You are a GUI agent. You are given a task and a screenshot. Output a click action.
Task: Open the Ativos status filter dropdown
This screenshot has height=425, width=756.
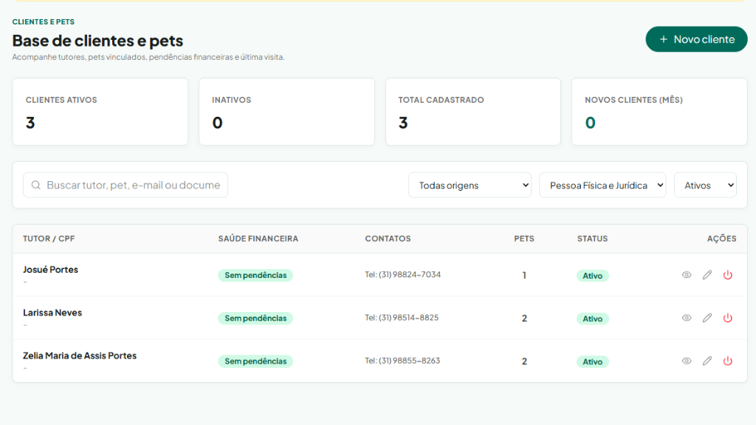(x=705, y=185)
